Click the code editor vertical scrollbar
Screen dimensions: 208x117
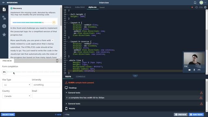point(207,40)
